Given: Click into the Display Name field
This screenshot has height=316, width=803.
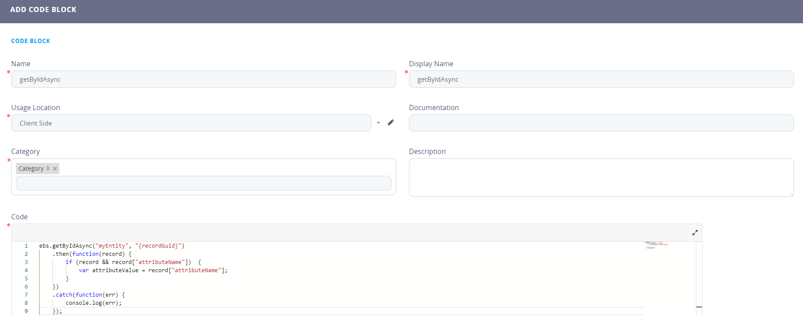Looking at the screenshot, I should [x=601, y=80].
